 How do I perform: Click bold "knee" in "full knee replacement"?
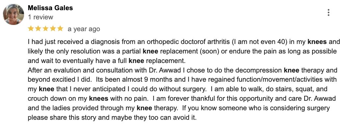136,61
